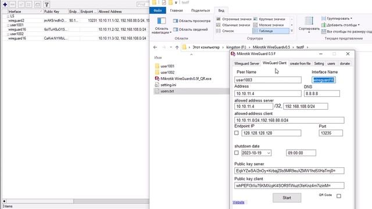The width and height of the screenshot is (372, 209).
Task: Enable the Endpoint IP checkbox
Action: (x=237, y=133)
